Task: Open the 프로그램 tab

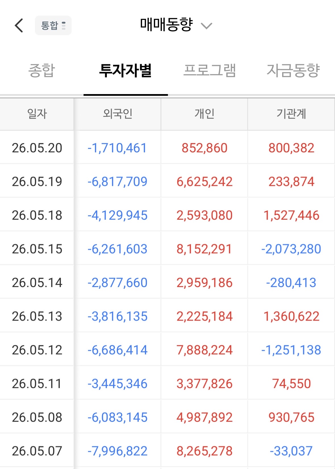Action: coord(210,70)
